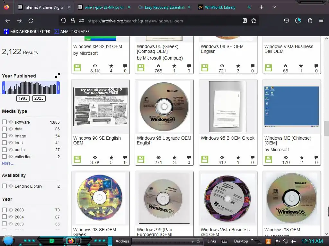Click views eye icon on Windows 95 B OEM Greek
Viewport: 329px width, 246px height.
[x=222, y=158]
